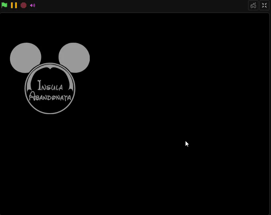Pause the project with the orange bars
Viewport: 271px width, 215px height.
[14, 5]
